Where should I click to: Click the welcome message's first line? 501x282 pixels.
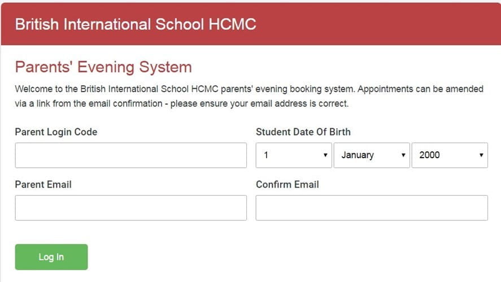(x=249, y=89)
